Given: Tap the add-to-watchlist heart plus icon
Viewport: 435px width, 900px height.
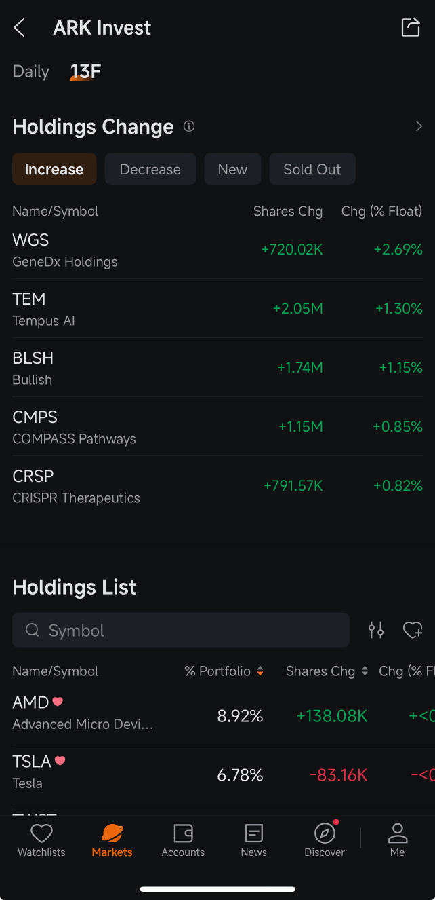Looking at the screenshot, I should point(413,630).
